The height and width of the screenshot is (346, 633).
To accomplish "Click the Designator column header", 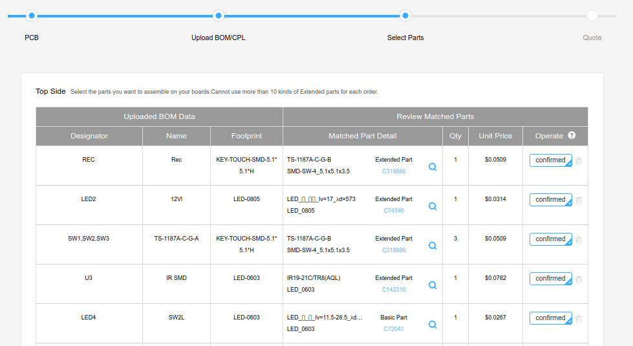I will pos(89,136).
